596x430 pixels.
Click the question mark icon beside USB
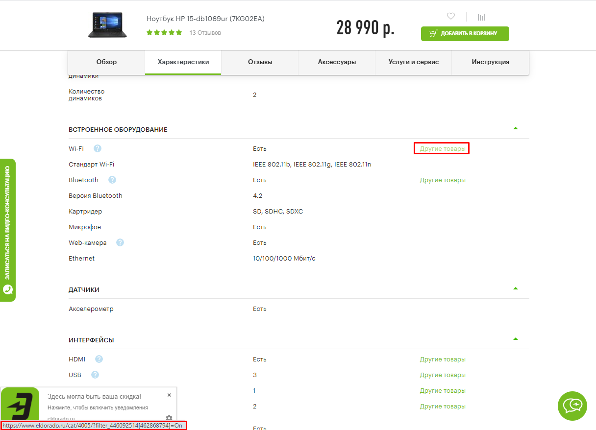95,375
